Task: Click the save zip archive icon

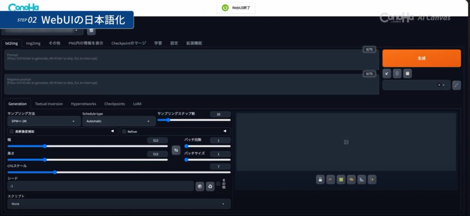Action: 330,179
